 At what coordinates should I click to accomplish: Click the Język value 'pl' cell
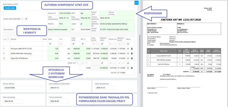[x=85, y=24]
